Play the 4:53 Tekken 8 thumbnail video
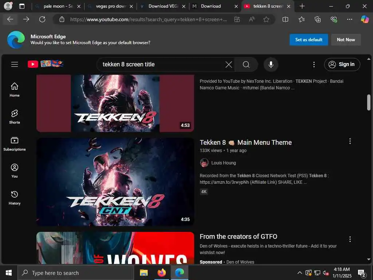 click(115, 103)
